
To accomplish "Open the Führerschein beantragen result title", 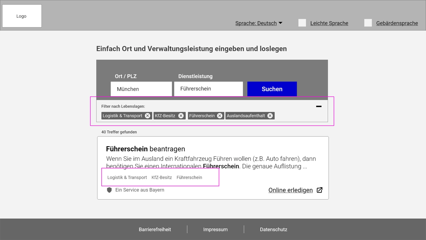I will (x=146, y=149).
